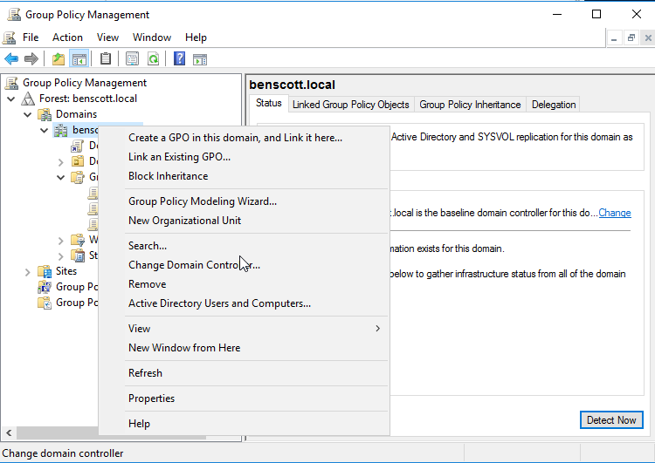The height and width of the screenshot is (463, 655).
Task: Expand the Starter GPOs node chevron
Action: 61,256
